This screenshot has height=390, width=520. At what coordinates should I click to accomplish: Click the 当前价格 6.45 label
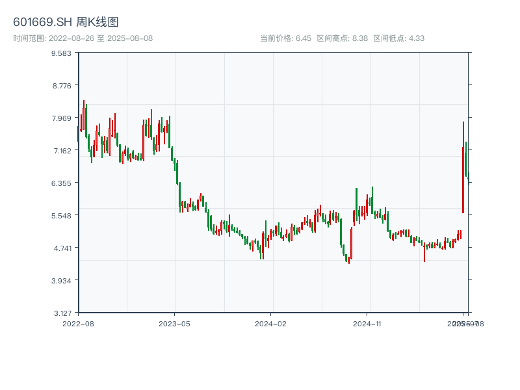pos(285,38)
